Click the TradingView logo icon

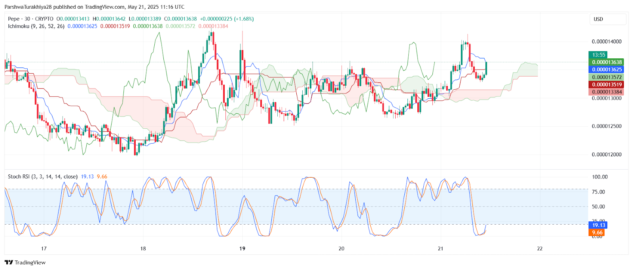(x=9, y=262)
